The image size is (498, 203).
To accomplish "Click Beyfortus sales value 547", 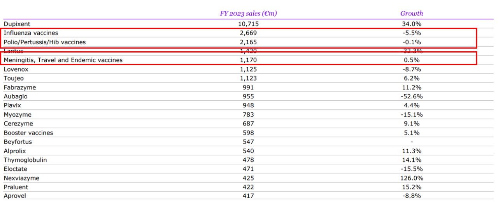I will [248, 142].
